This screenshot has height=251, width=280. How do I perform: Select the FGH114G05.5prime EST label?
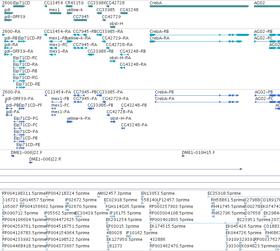tap(125, 207)
